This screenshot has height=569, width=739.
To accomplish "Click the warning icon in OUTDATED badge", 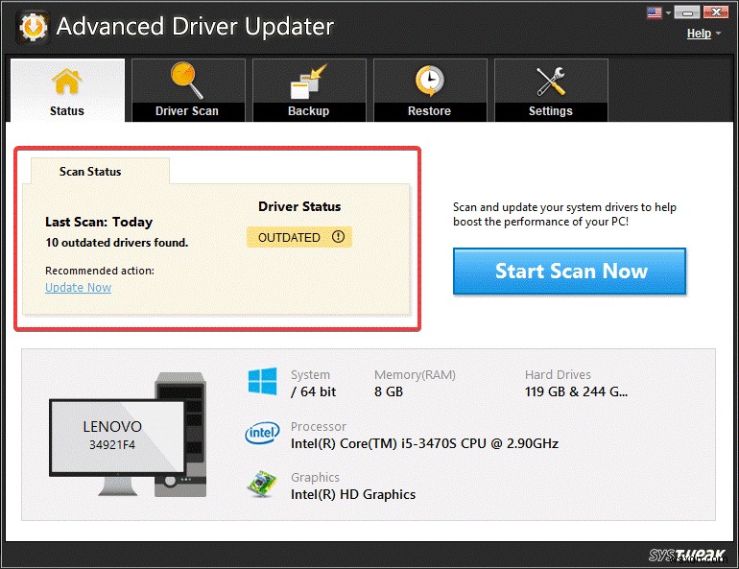I will [339, 236].
